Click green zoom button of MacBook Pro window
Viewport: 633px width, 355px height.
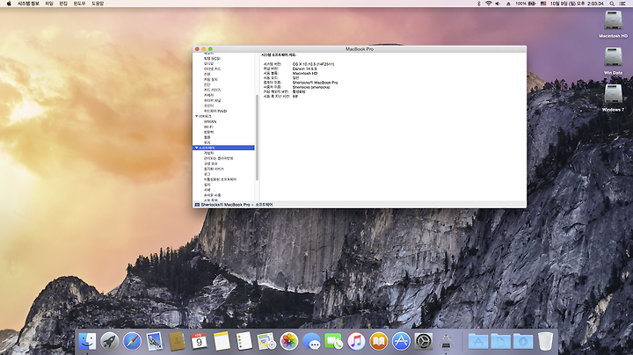point(210,49)
